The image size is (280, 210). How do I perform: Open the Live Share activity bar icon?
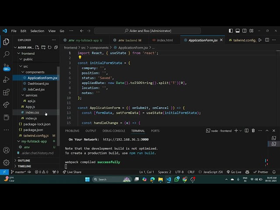click(6, 105)
